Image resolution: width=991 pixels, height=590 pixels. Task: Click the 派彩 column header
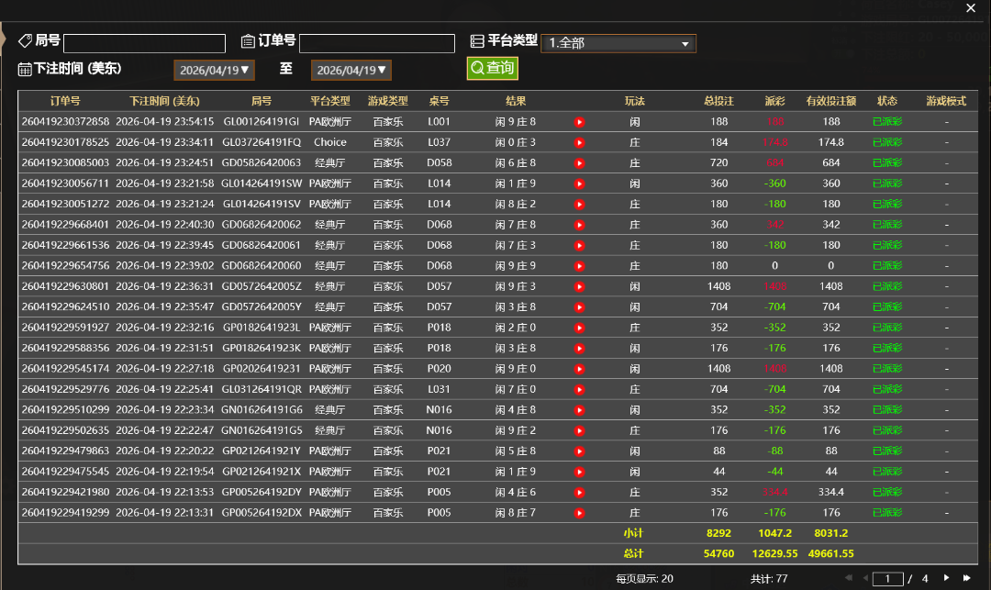click(x=774, y=101)
